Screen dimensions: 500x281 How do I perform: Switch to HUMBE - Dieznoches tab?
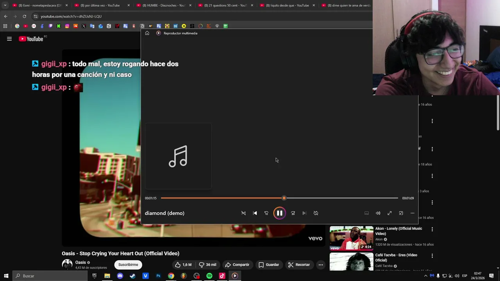(163, 5)
